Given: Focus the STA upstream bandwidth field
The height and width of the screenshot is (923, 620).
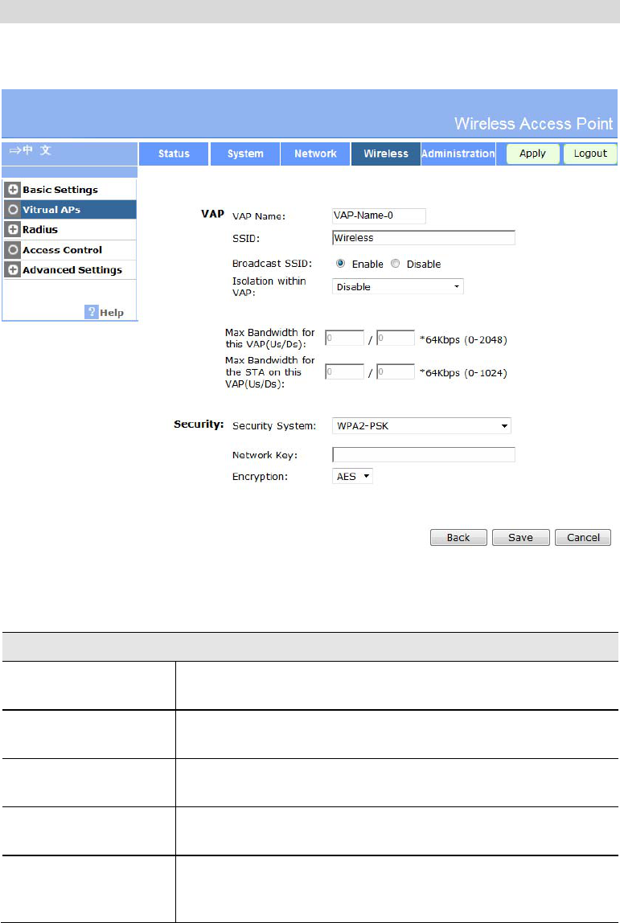Looking at the screenshot, I should tap(344, 371).
